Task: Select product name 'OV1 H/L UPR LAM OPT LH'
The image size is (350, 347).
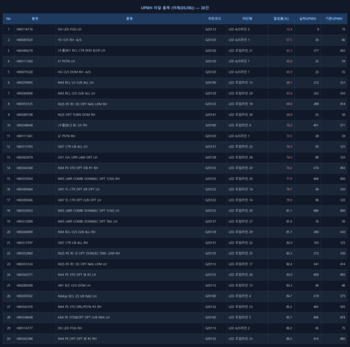Action: [x=78, y=157]
